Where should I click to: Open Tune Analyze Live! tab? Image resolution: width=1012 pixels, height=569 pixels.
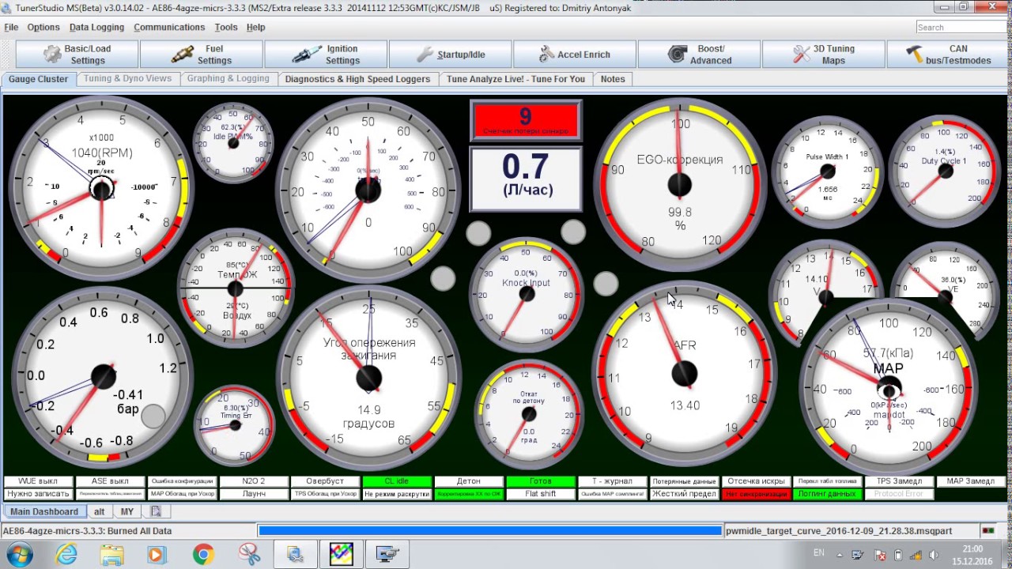pyautogui.click(x=515, y=79)
